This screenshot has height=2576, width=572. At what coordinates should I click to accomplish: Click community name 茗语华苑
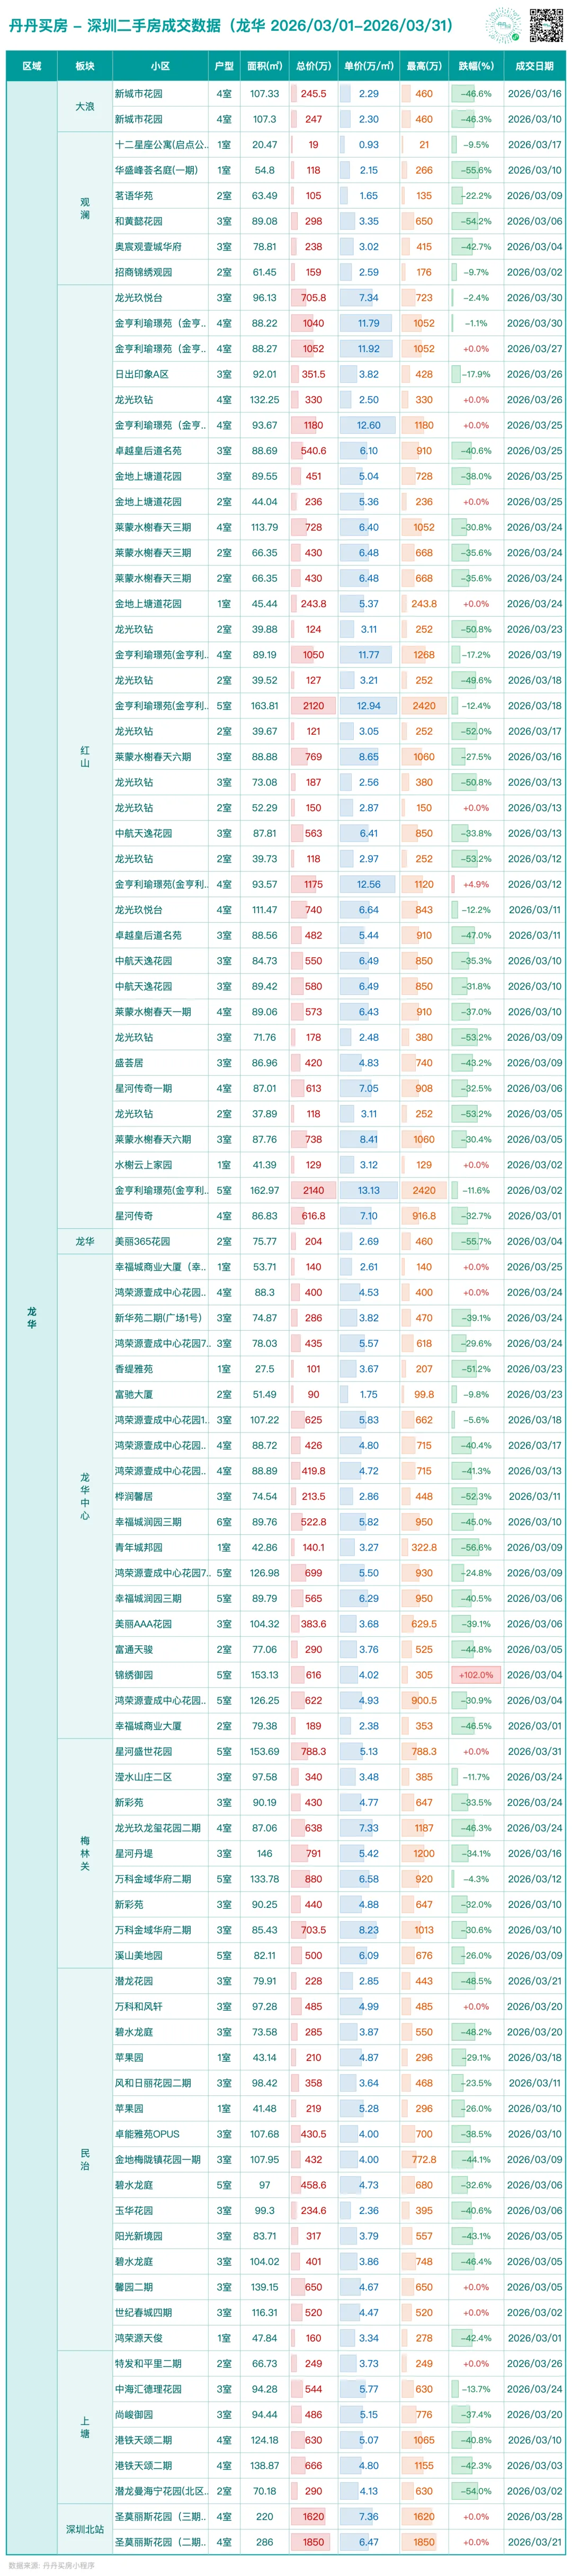[x=134, y=196]
